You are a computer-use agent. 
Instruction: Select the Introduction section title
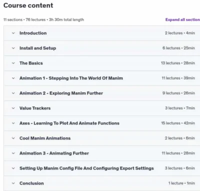tap(33, 33)
